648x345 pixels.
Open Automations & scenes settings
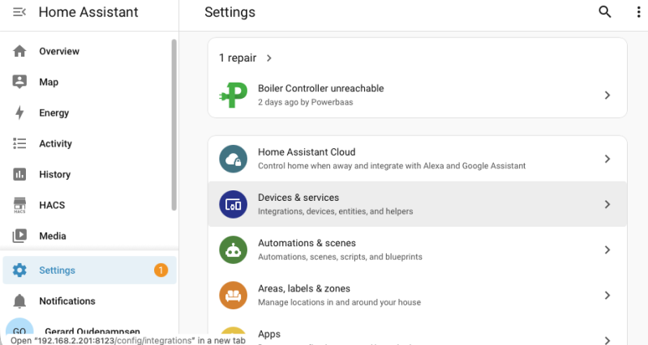(418, 249)
